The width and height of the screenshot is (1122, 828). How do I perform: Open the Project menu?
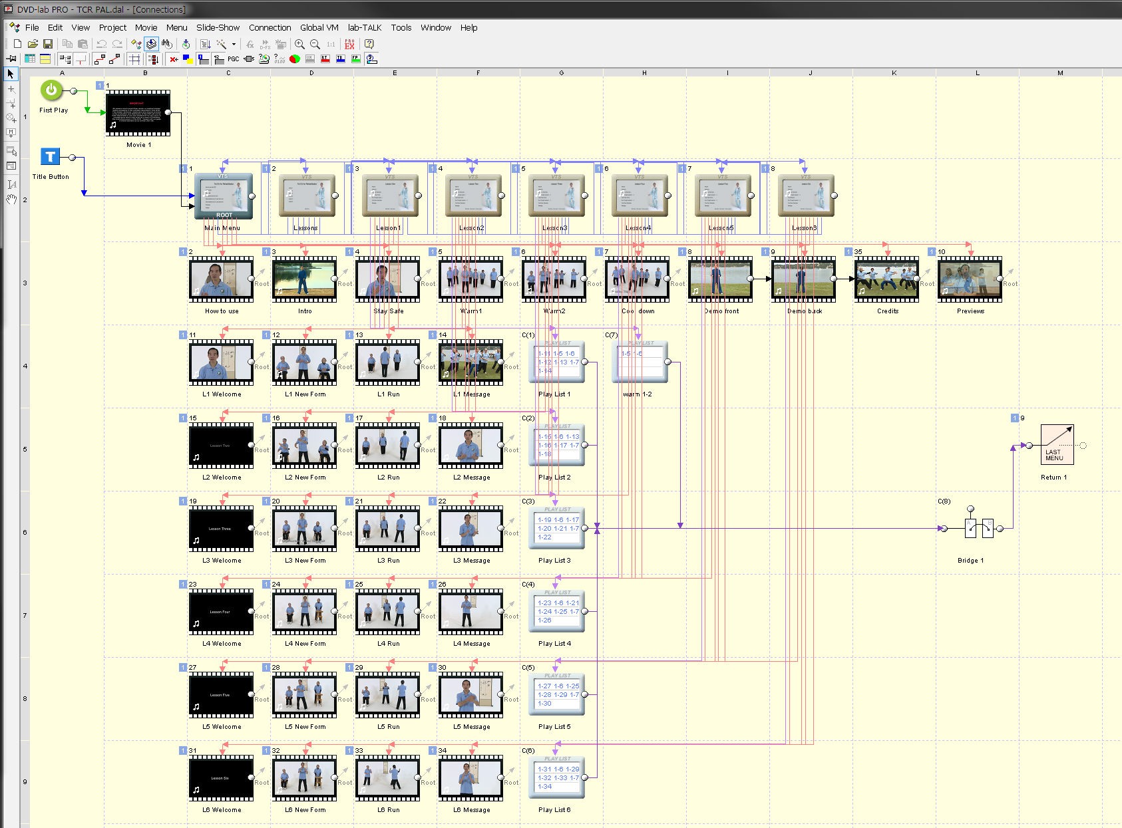pyautogui.click(x=112, y=27)
